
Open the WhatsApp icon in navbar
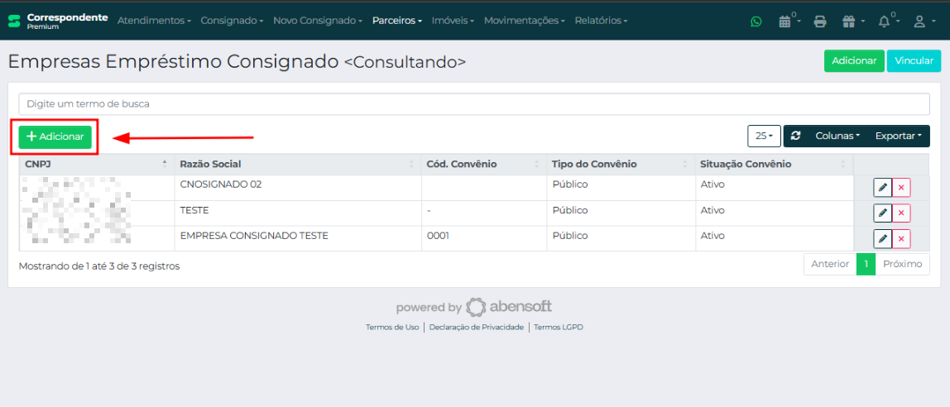[x=756, y=22]
